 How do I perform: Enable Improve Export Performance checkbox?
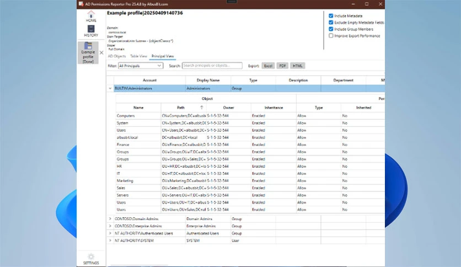click(x=331, y=35)
